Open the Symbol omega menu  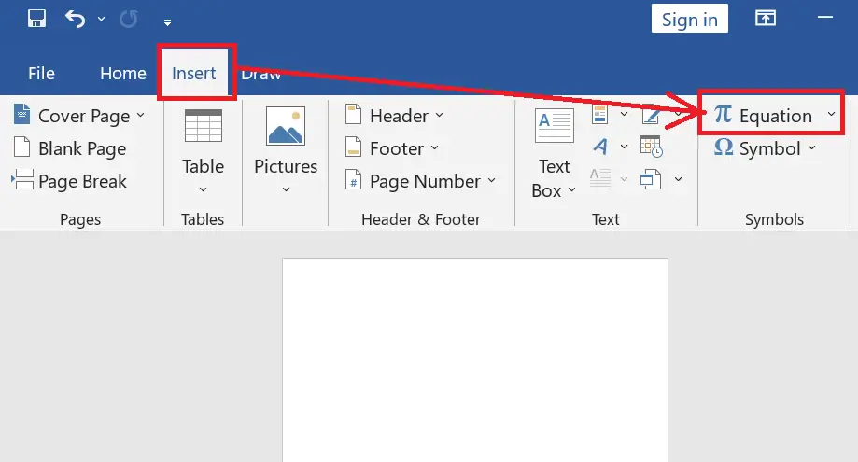(765, 148)
